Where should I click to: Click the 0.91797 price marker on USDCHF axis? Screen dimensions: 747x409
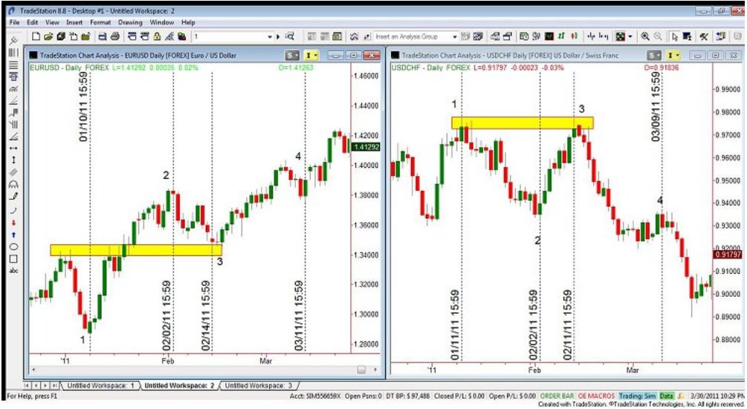pos(728,255)
